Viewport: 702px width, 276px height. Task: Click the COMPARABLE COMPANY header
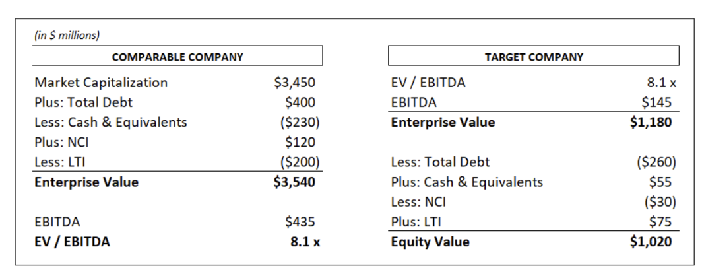point(177,57)
